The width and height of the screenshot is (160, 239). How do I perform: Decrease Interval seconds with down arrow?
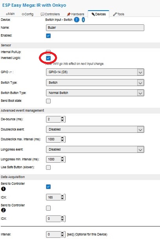tap(62, 236)
